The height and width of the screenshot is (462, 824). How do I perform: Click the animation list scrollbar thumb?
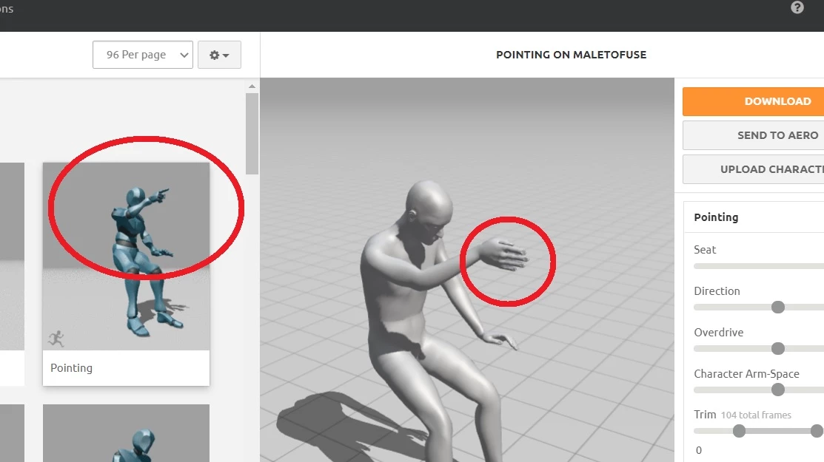pos(252,134)
